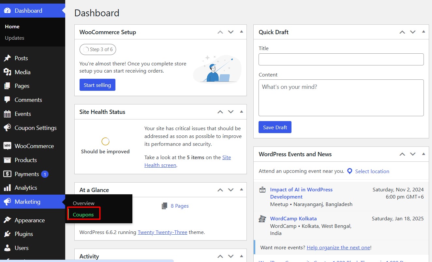Click the Select location link
This screenshot has height=262, width=432.
pyautogui.click(x=372, y=171)
